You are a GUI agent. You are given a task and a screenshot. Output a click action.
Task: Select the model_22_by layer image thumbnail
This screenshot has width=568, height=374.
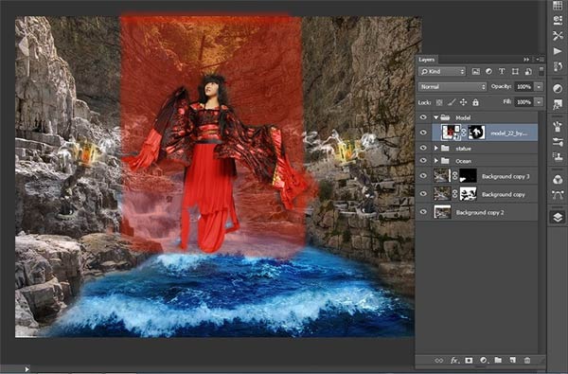451,133
